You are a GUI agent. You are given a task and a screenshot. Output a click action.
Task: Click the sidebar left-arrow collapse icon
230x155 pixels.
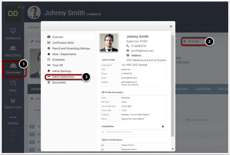click(x=13, y=135)
